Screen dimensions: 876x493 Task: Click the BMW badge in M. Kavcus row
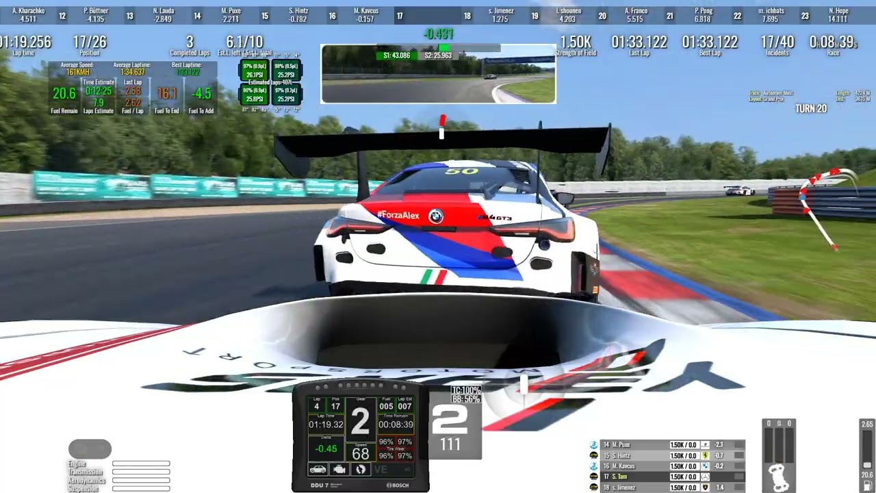[705, 466]
